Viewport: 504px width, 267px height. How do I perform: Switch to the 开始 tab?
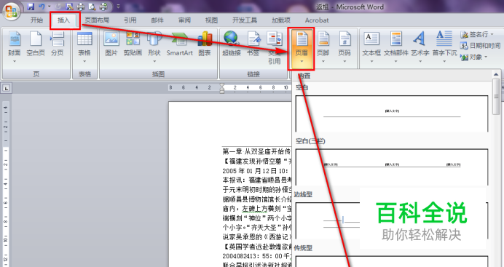(36, 20)
